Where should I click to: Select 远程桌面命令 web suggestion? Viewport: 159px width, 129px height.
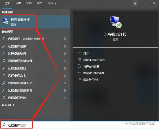(x=34, y=76)
